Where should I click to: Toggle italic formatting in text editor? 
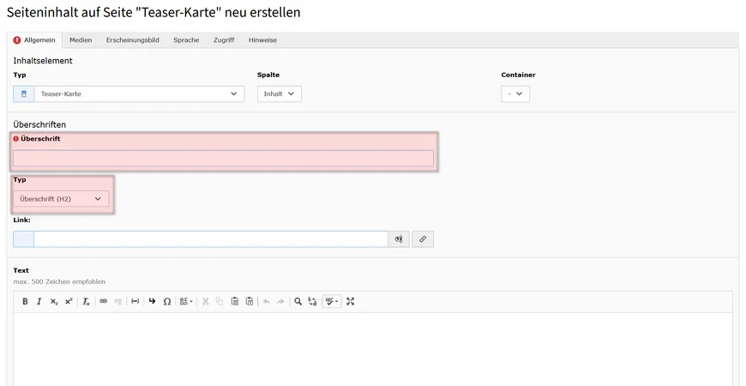point(39,301)
